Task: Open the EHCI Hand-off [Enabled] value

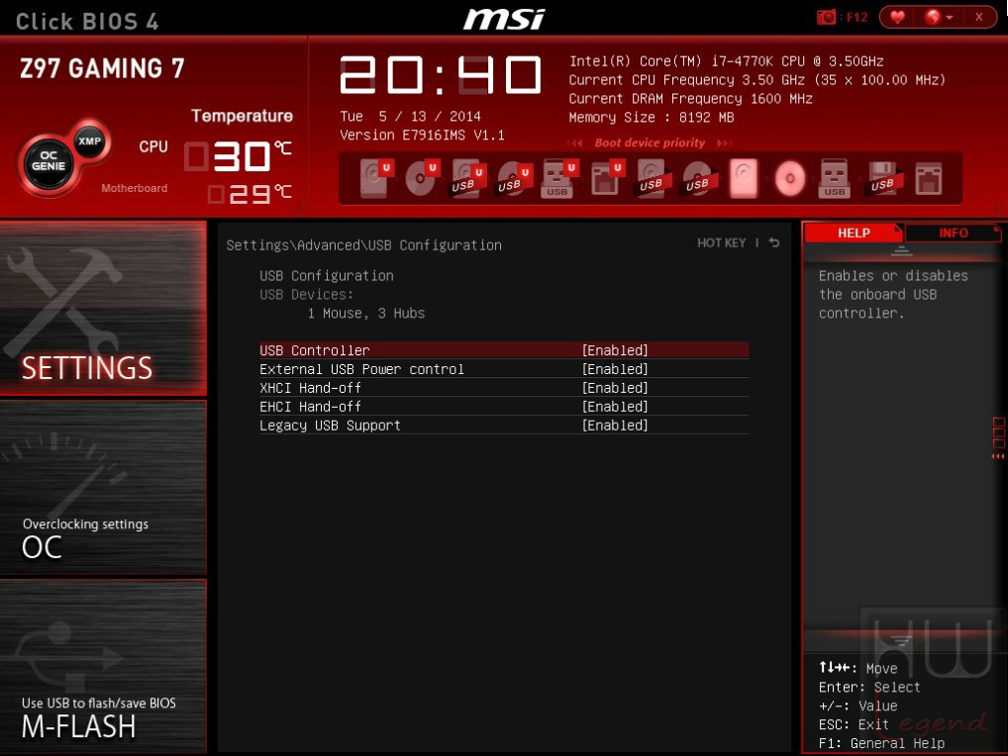Action: (x=615, y=407)
